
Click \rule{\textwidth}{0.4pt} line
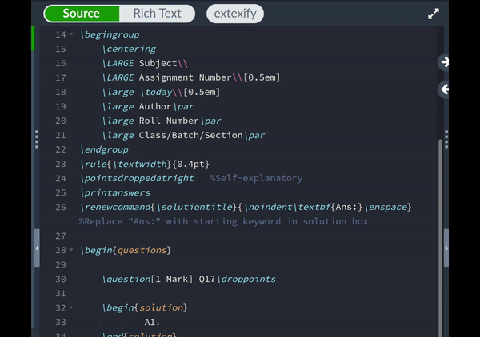click(x=145, y=164)
